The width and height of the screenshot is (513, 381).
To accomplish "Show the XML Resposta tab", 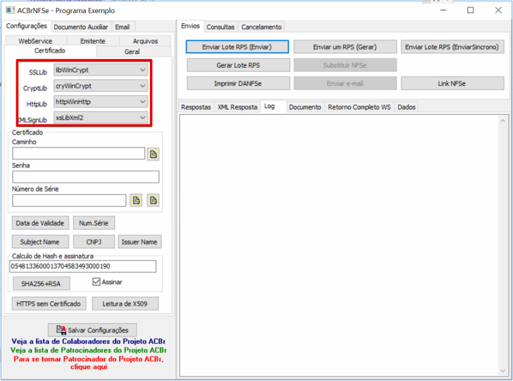I will [x=237, y=107].
